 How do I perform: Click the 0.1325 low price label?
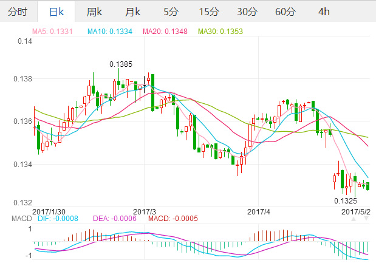(x=346, y=201)
